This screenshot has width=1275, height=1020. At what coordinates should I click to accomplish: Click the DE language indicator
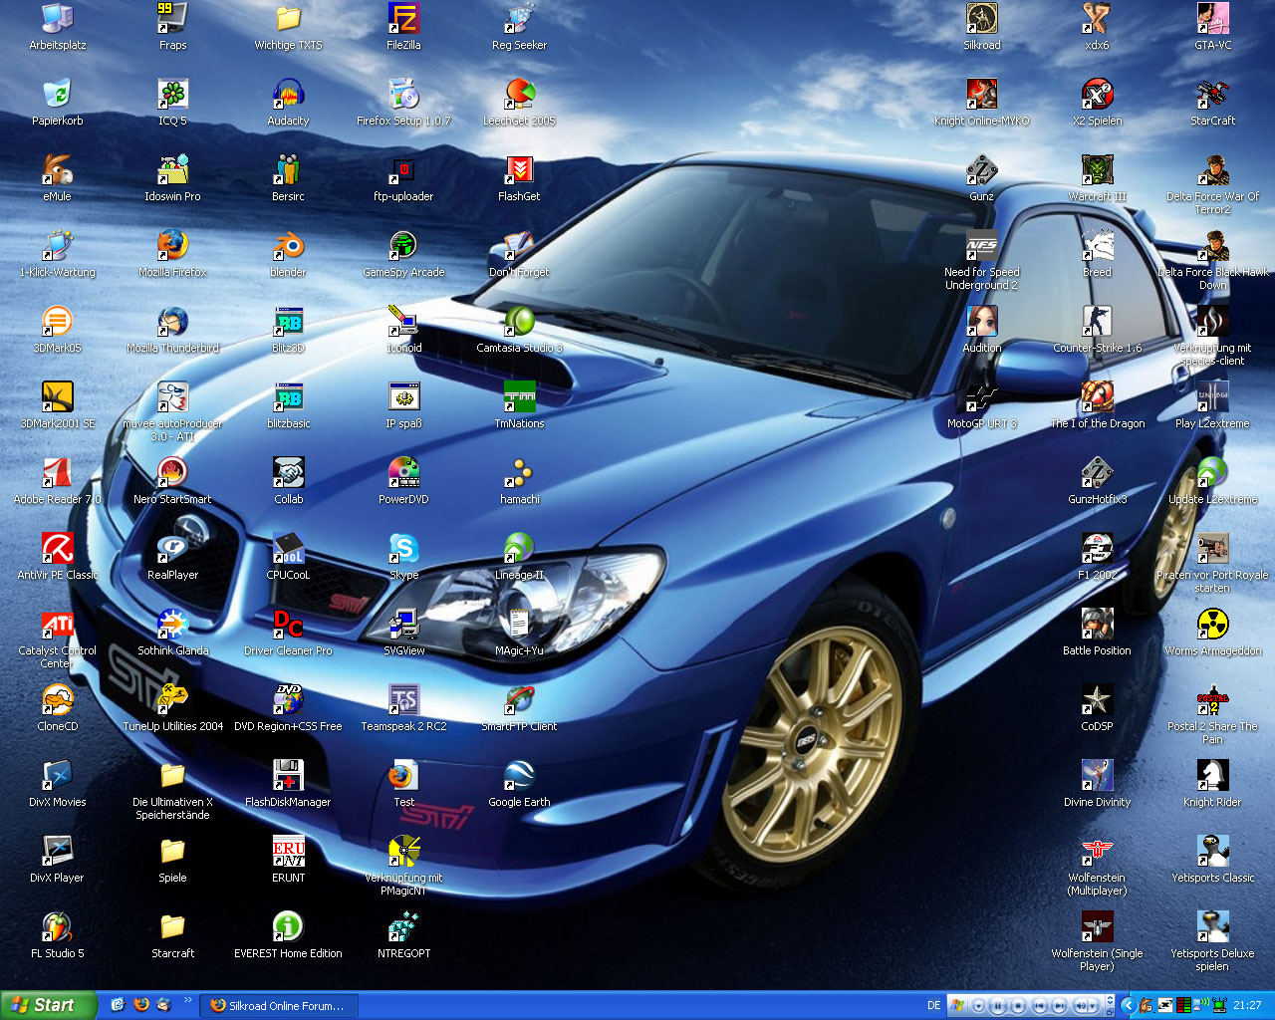tap(933, 1006)
